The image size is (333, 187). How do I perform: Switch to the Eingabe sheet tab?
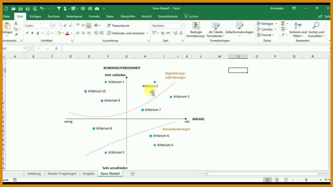pos(88,174)
